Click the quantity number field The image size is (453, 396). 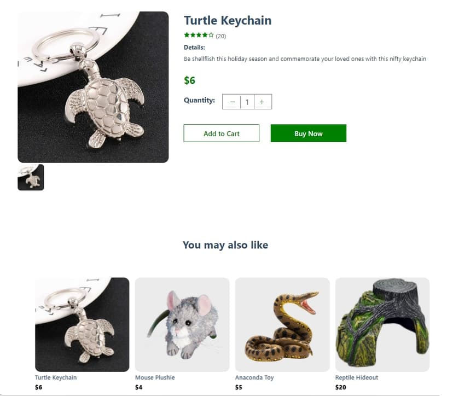(x=247, y=102)
